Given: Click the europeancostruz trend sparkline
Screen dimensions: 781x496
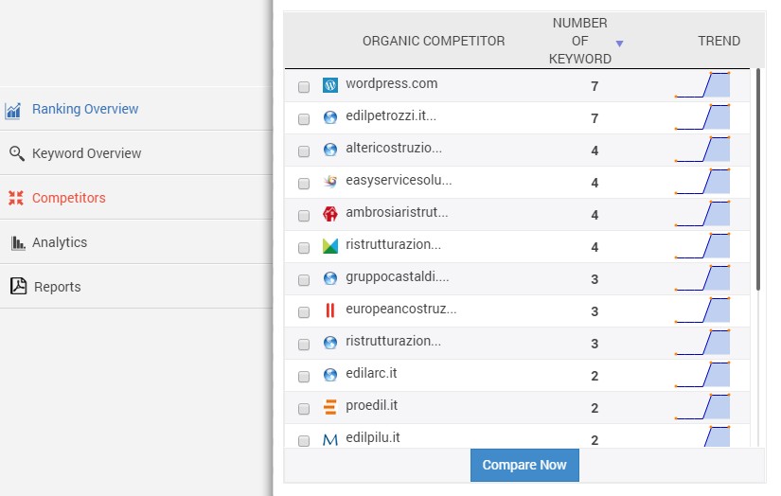Looking at the screenshot, I should click(702, 310).
